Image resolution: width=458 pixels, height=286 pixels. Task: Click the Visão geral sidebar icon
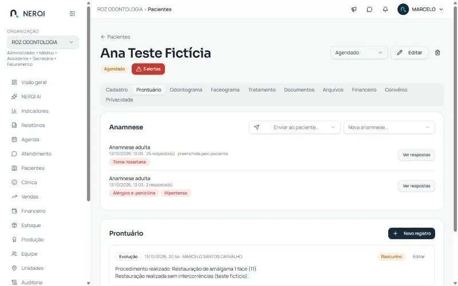[14, 82]
